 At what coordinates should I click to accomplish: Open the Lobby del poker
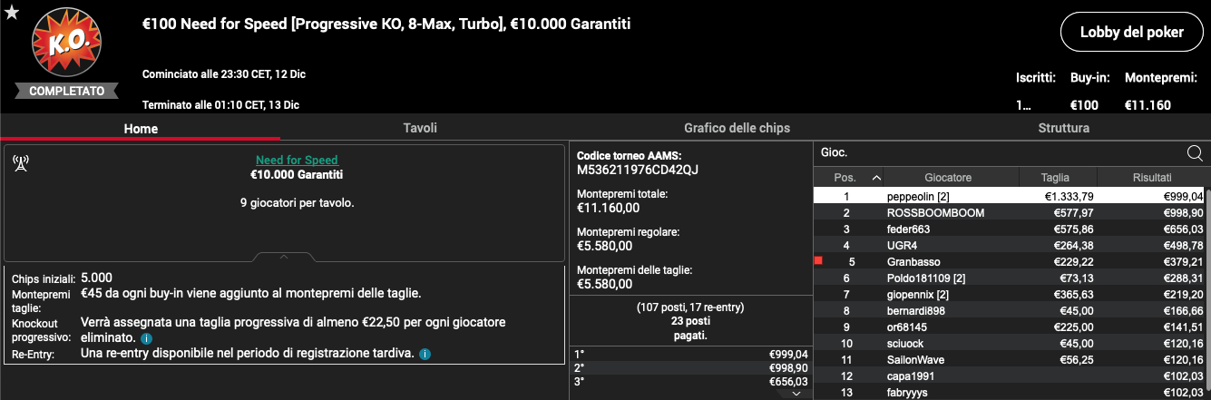pyautogui.click(x=1131, y=32)
